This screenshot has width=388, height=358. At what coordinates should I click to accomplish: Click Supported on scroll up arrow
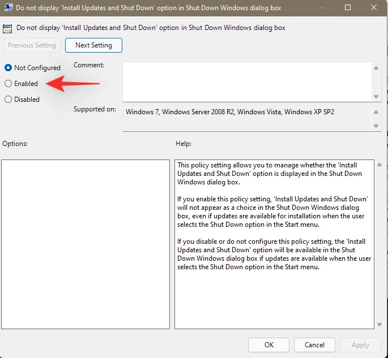pos(376,112)
